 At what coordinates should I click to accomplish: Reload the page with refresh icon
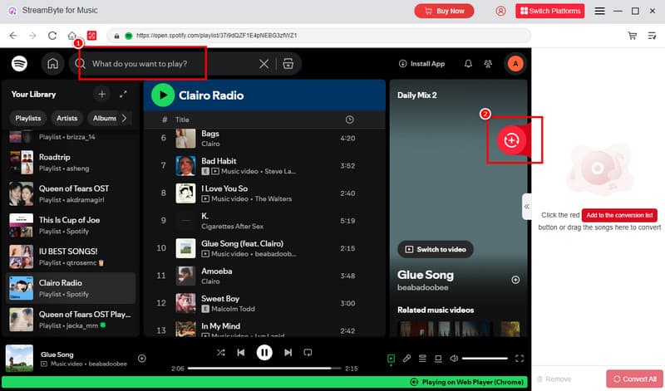point(52,36)
